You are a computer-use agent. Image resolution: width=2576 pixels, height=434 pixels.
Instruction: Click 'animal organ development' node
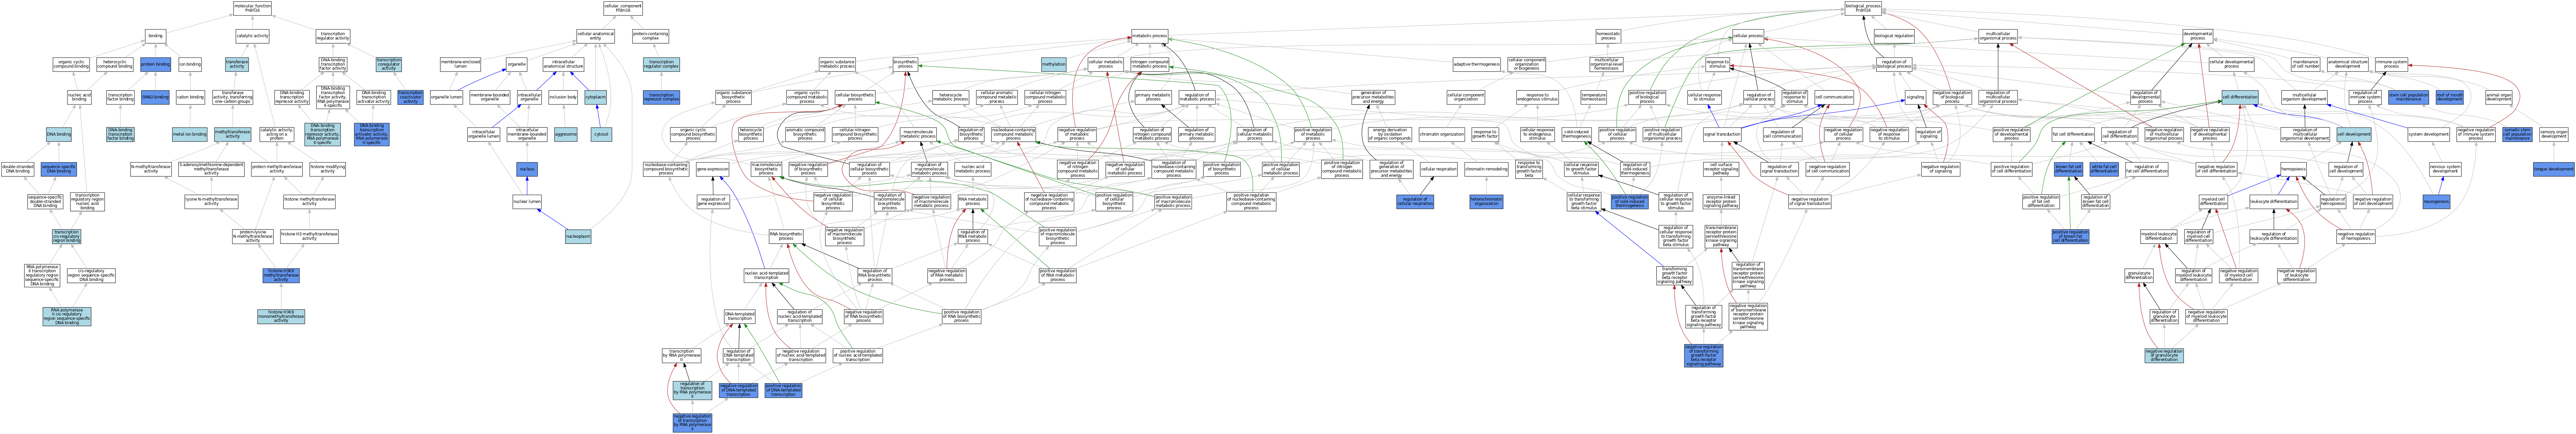[2518, 97]
